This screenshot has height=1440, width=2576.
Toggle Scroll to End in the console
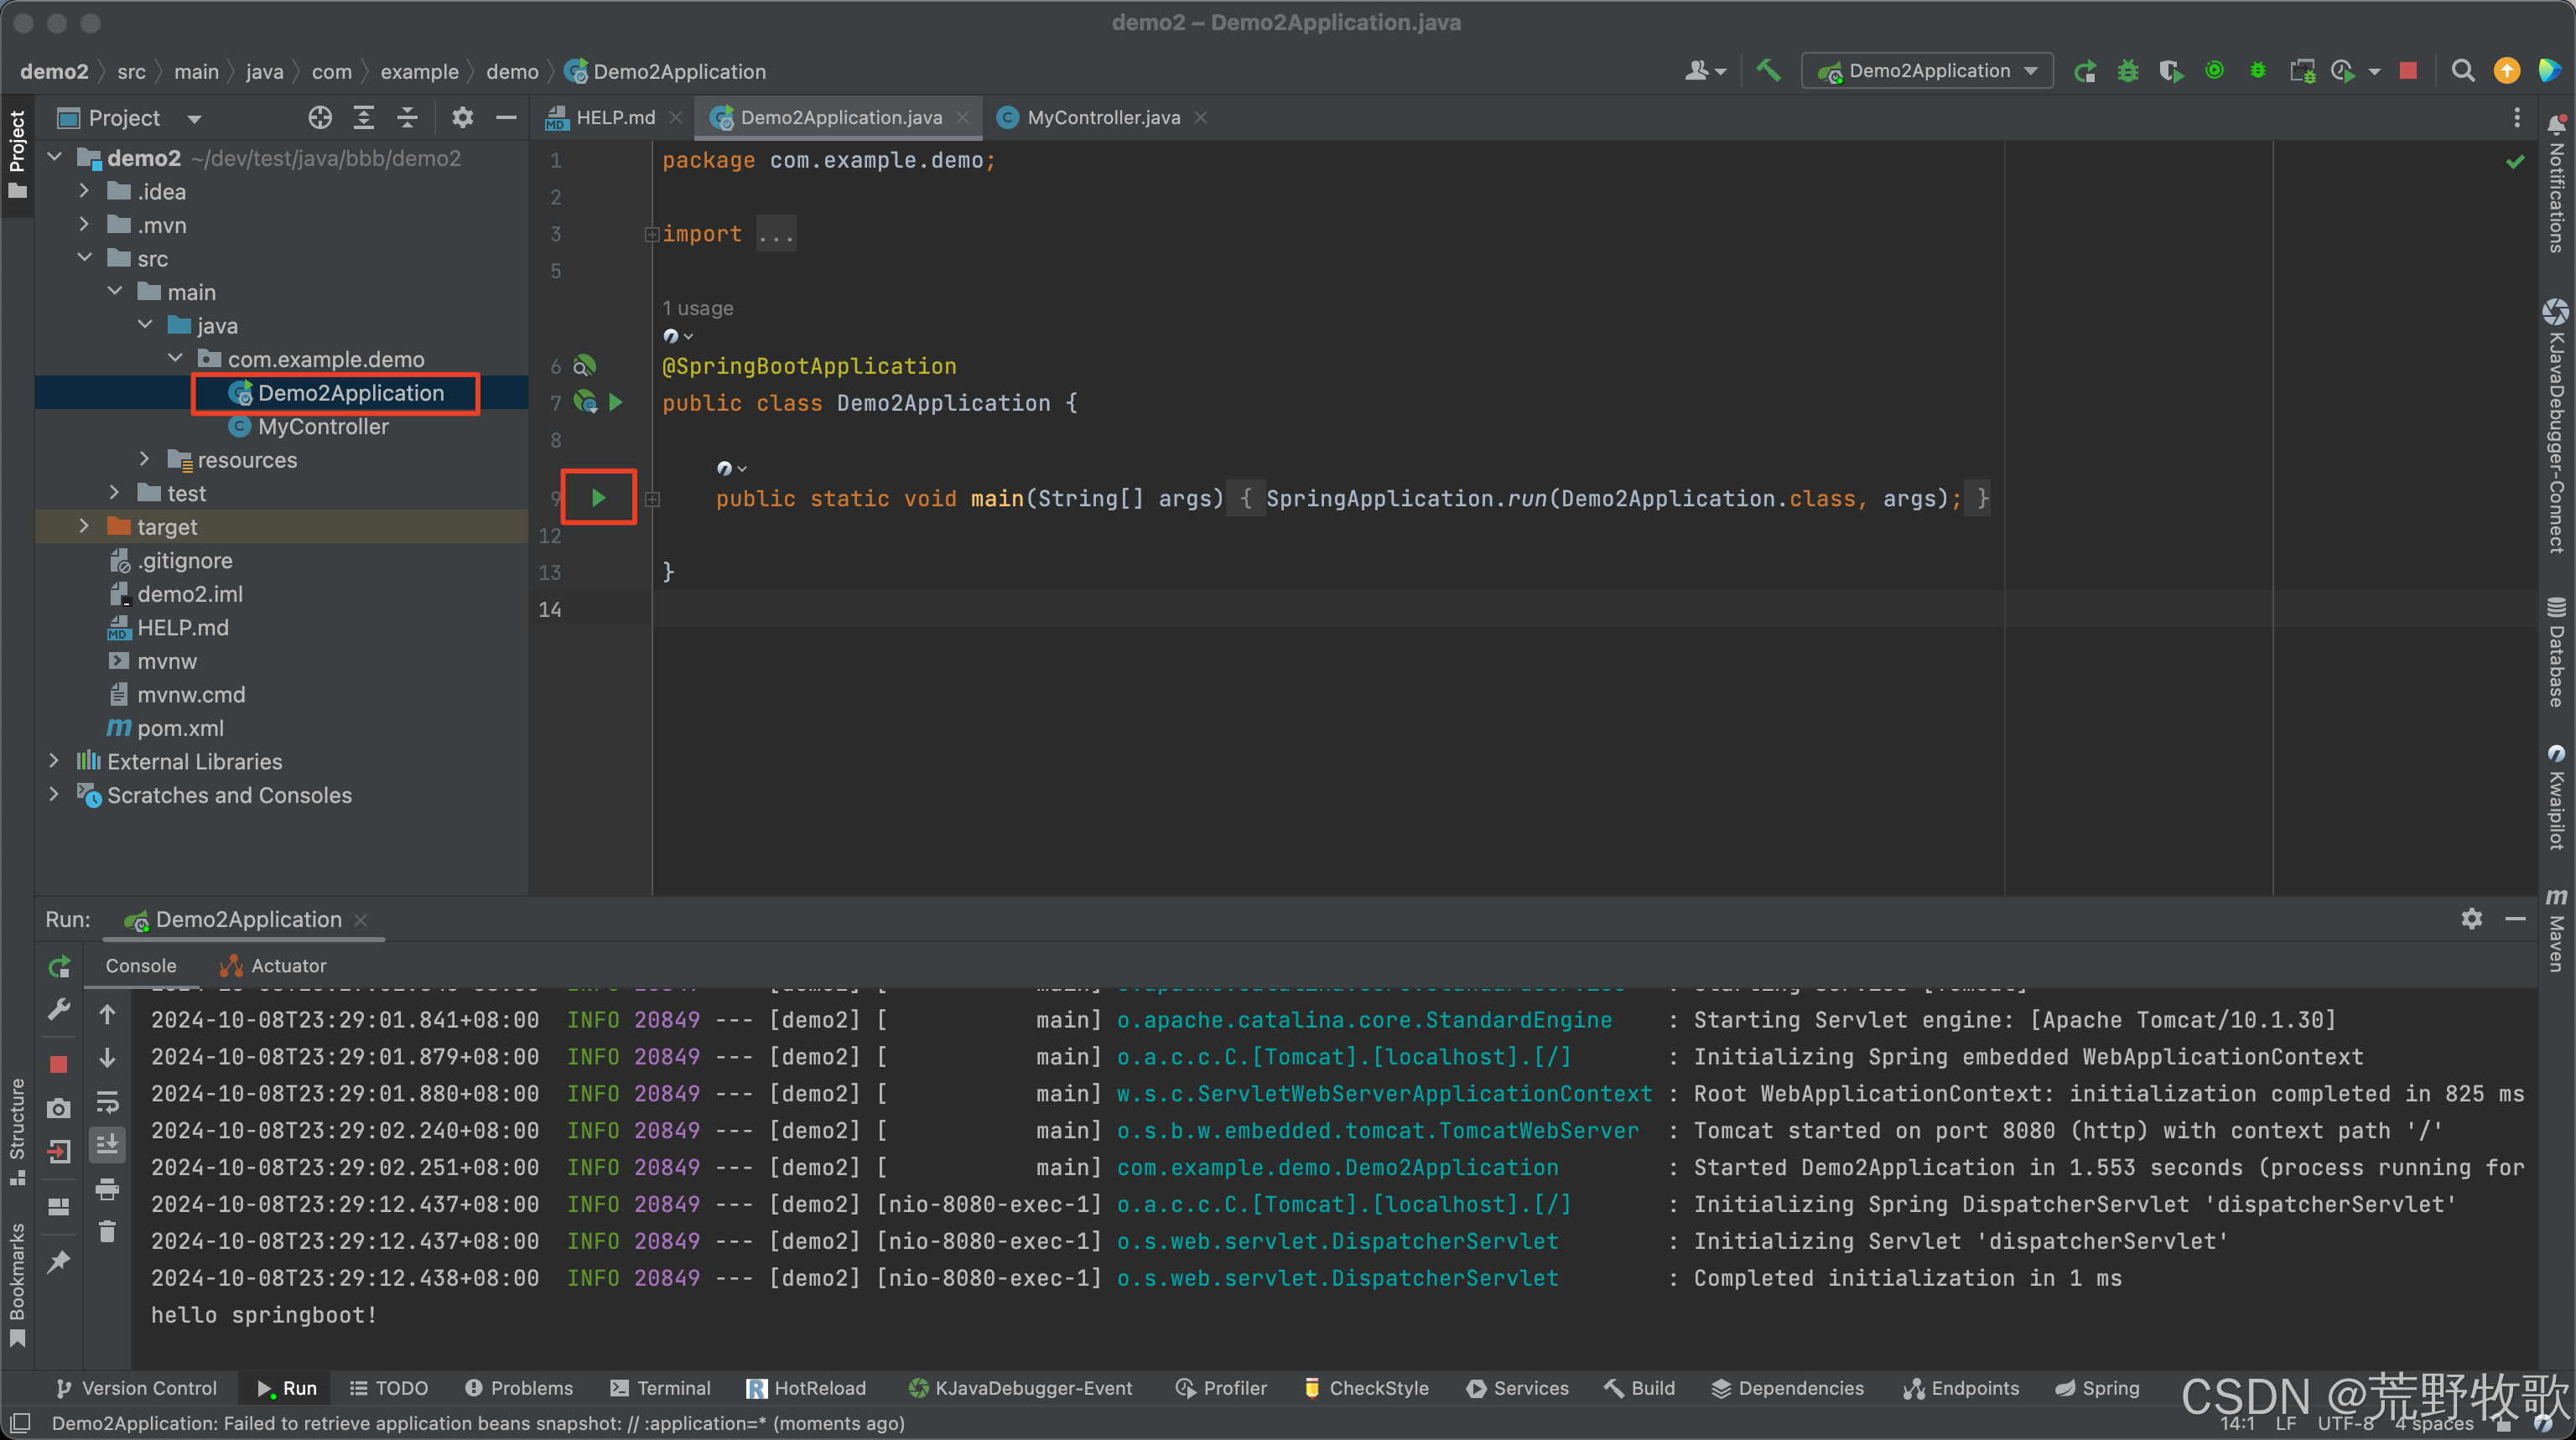point(108,1144)
